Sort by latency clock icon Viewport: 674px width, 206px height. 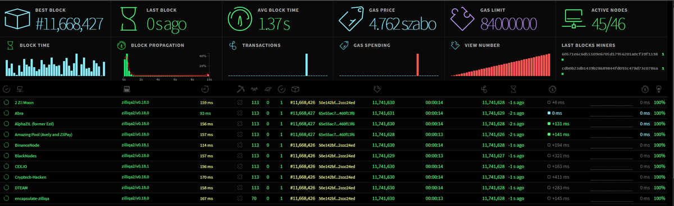pyautogui.click(x=205, y=88)
